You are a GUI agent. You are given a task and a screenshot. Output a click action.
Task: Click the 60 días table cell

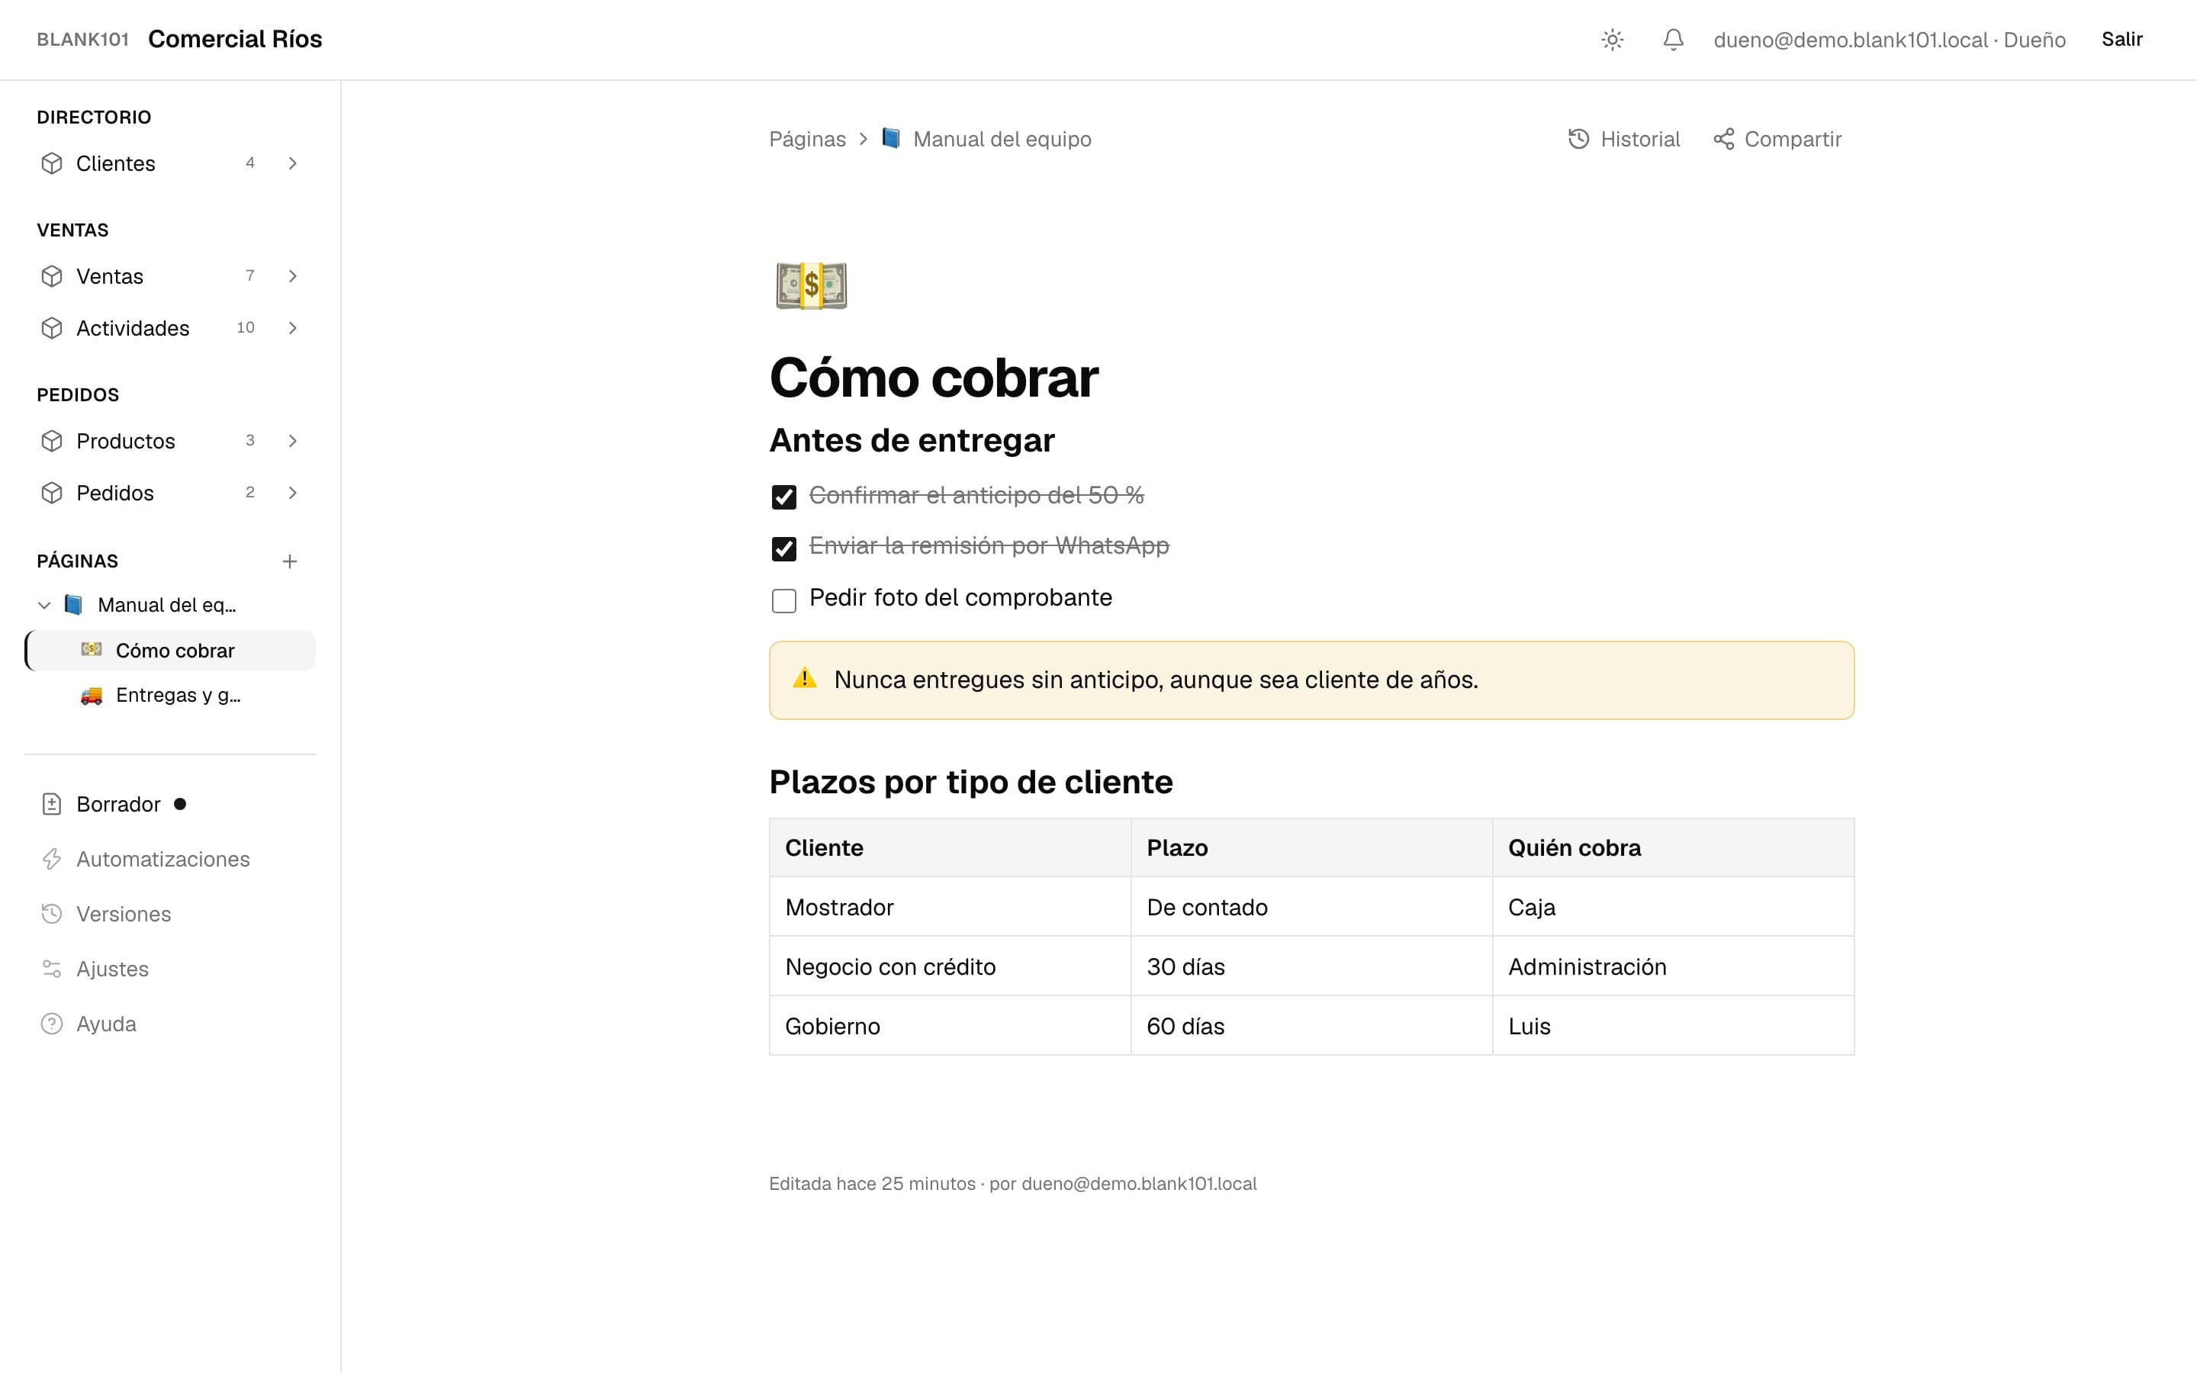[1311, 1026]
